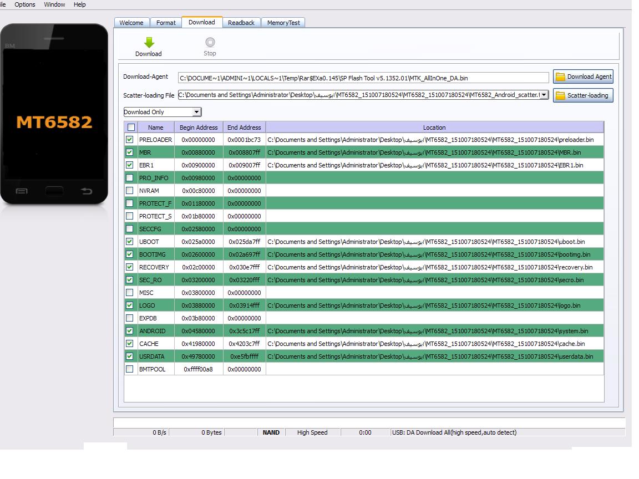Click the logo.bin location cell
The image size is (639, 479).
[434, 305]
